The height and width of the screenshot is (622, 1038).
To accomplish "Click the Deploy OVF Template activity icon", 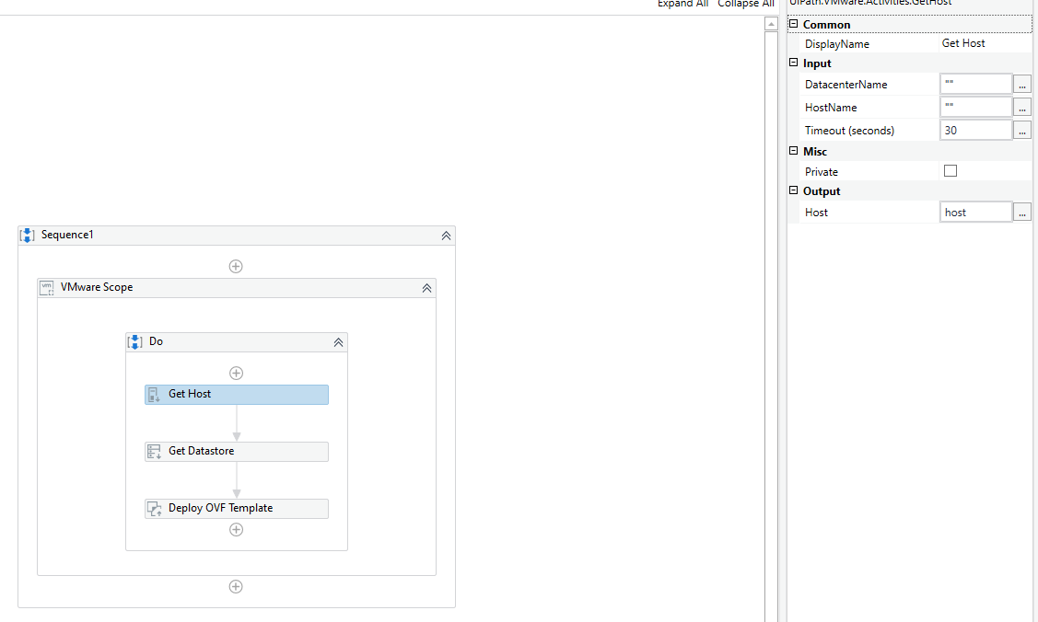I will (154, 508).
